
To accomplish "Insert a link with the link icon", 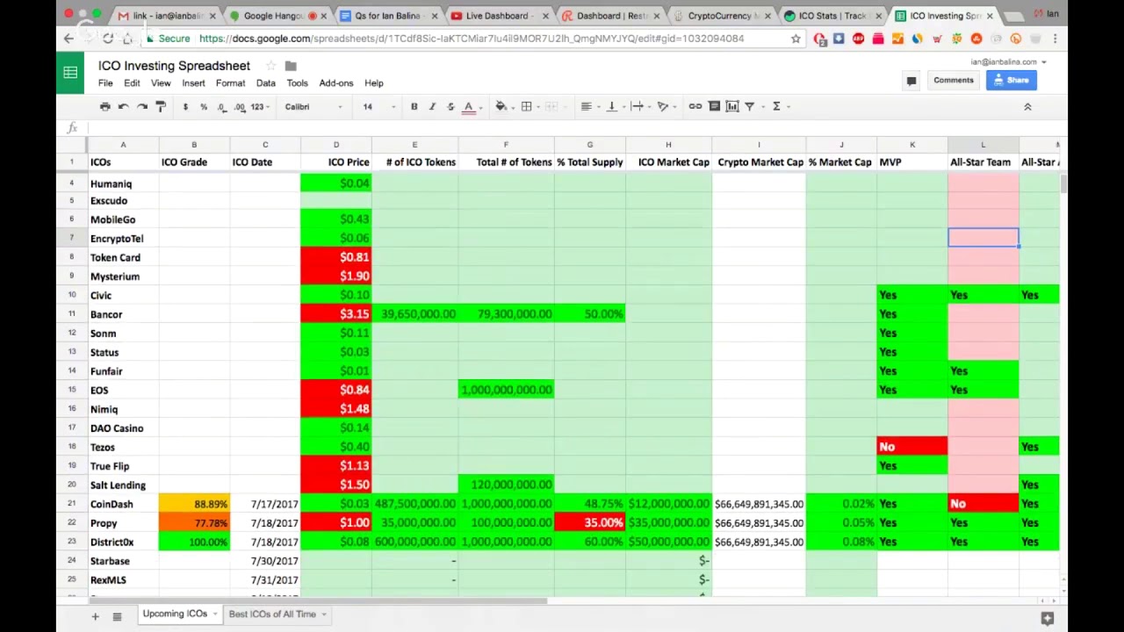I will click(x=695, y=106).
